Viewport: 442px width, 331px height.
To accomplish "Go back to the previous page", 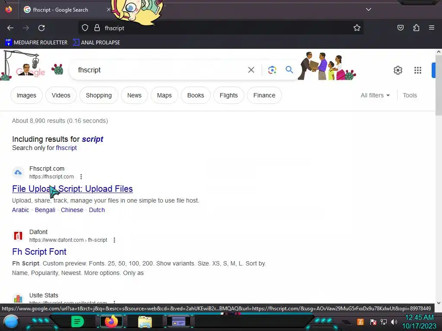I will coord(10,28).
